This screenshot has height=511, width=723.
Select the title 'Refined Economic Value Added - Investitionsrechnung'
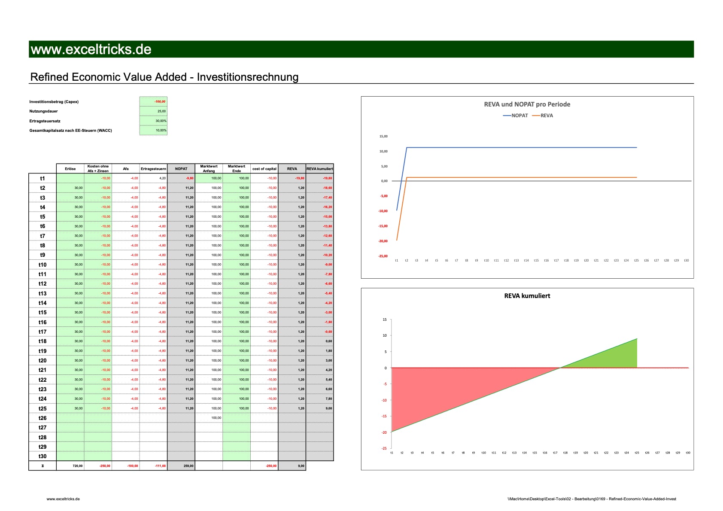pyautogui.click(x=164, y=77)
